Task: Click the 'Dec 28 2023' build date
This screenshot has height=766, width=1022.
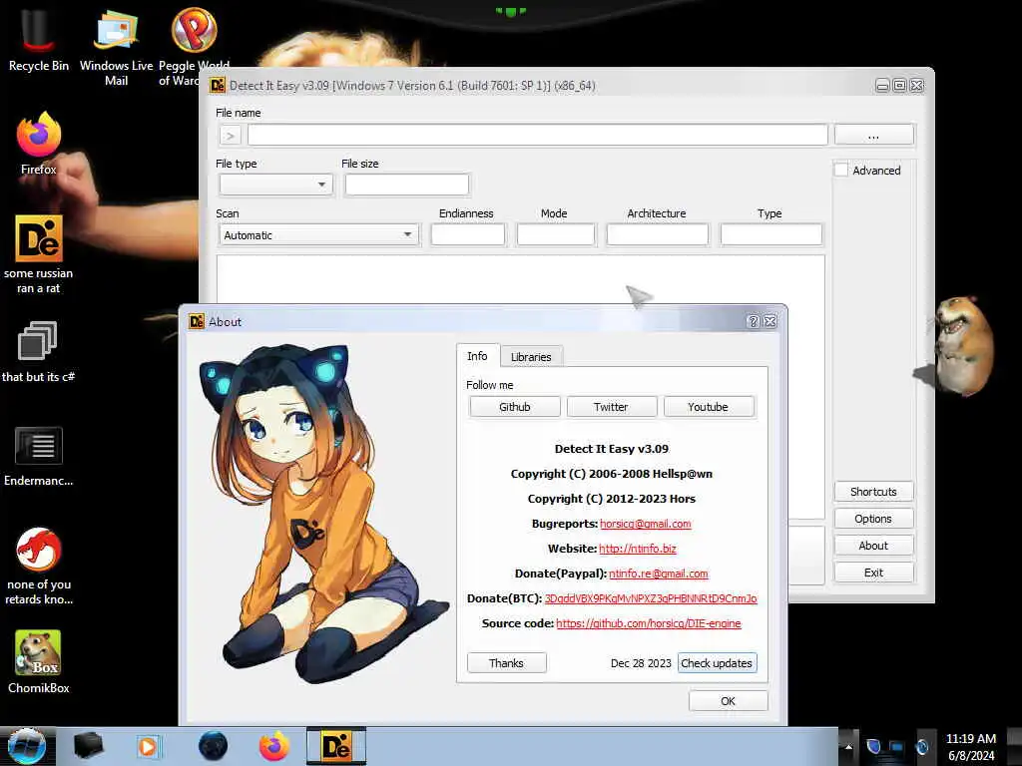Action: click(x=641, y=663)
